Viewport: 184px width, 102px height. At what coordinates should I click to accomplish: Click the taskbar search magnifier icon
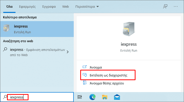pyautogui.click(x=5, y=97)
